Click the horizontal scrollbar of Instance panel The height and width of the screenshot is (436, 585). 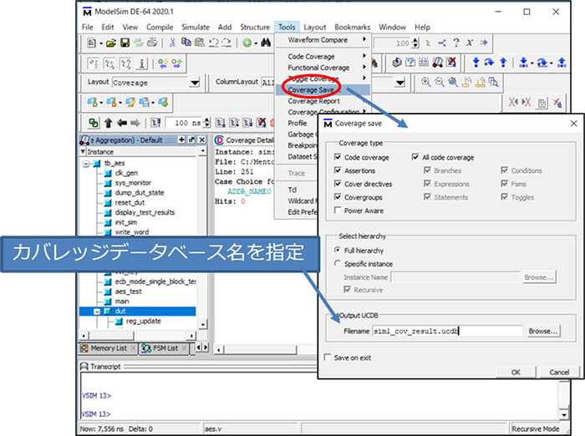click(138, 336)
